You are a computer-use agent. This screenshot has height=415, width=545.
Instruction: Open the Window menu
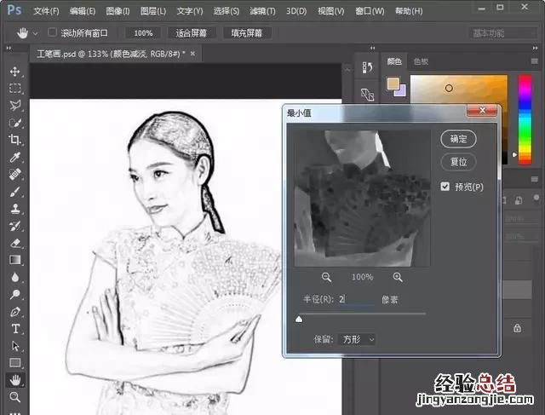coord(370,11)
